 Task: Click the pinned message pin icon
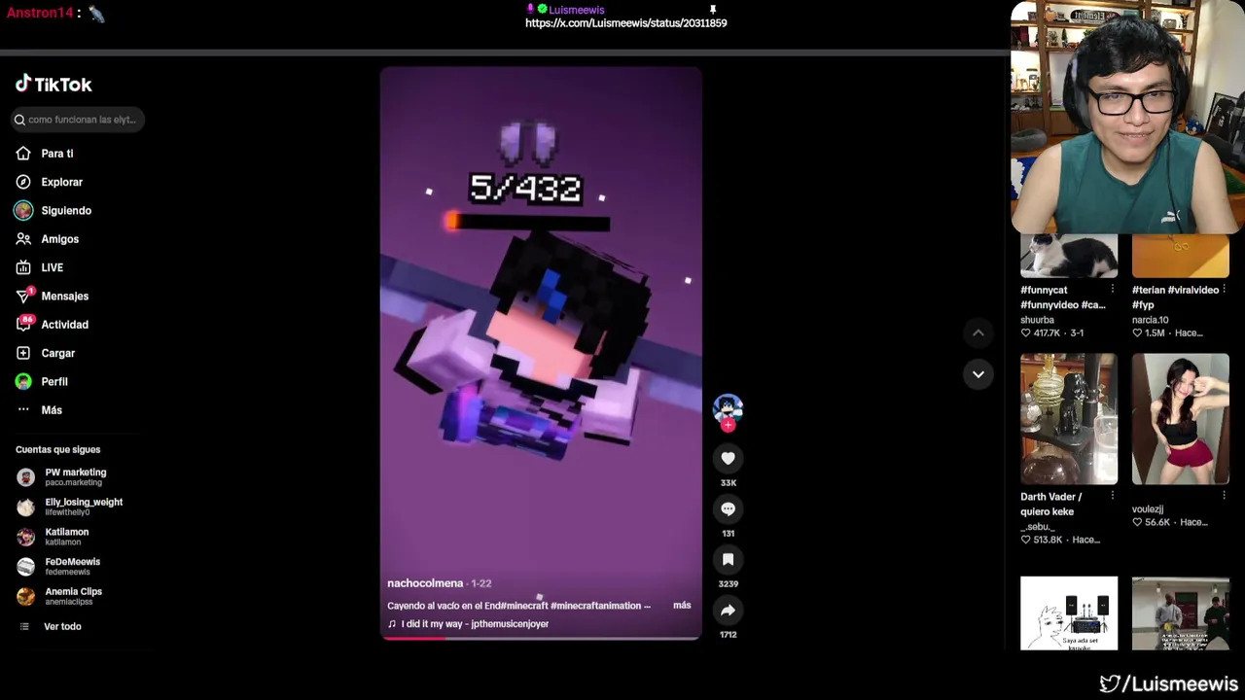click(712, 10)
